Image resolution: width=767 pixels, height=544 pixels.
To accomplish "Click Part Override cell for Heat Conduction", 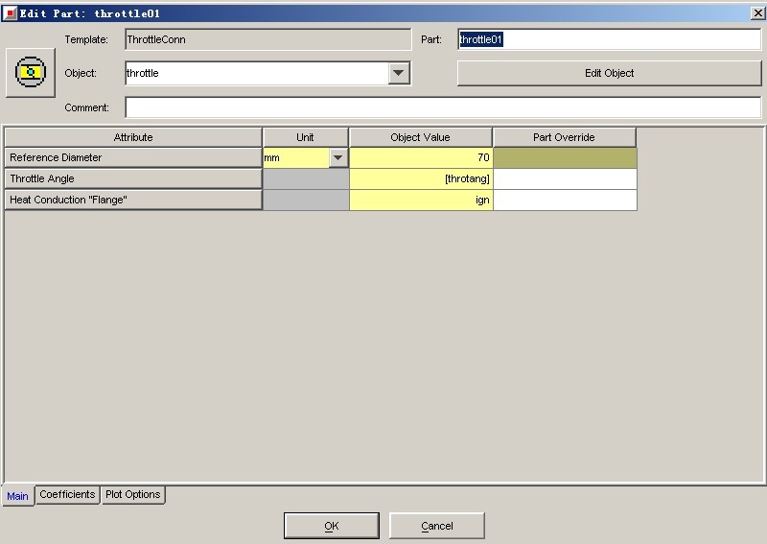I will pyautogui.click(x=565, y=200).
